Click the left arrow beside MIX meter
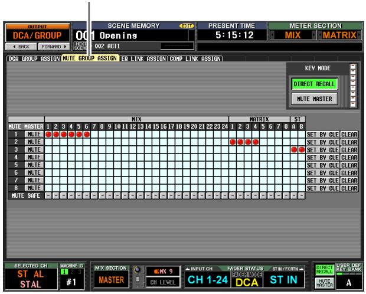The height and width of the screenshot is (294, 366). [272, 35]
